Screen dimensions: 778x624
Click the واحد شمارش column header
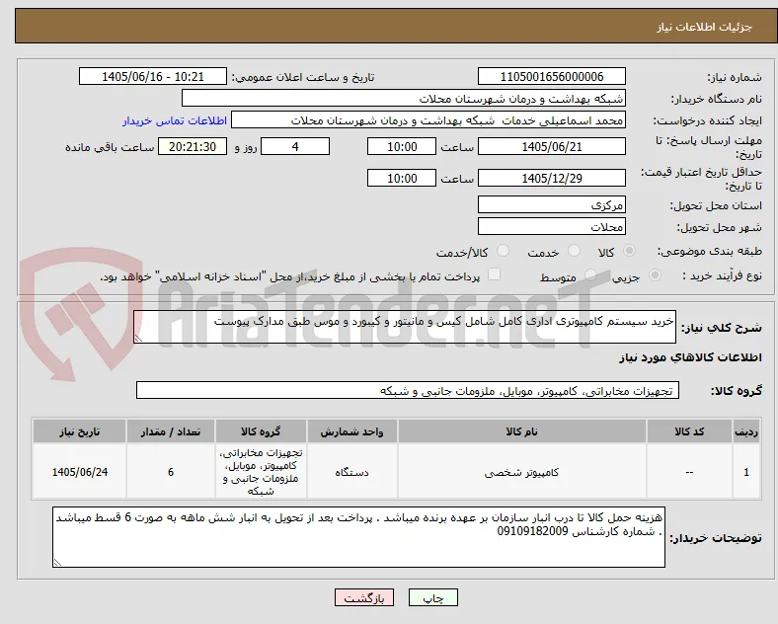(x=351, y=431)
